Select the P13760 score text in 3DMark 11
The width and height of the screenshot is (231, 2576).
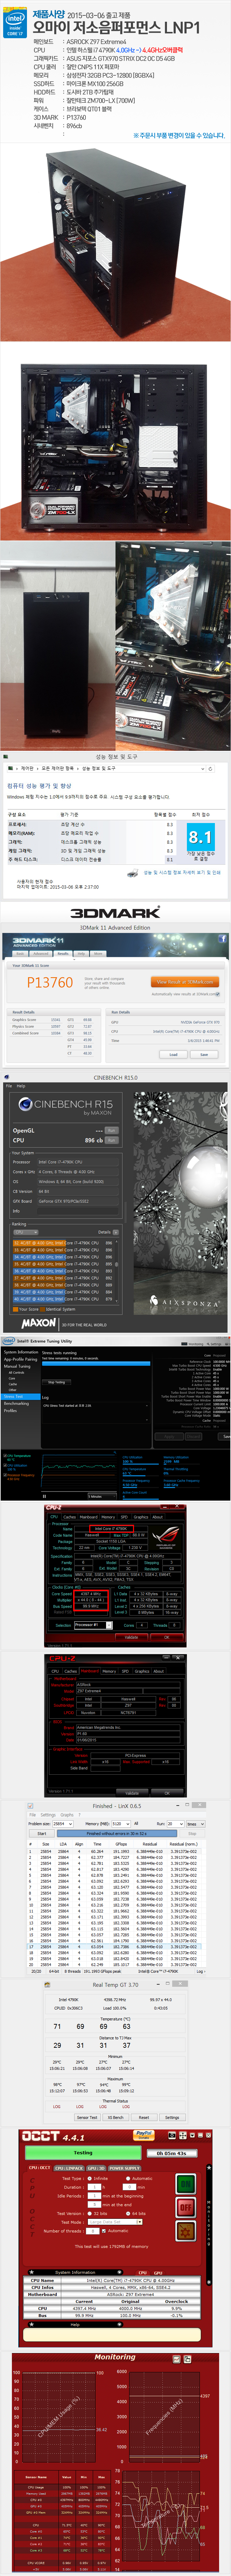(x=50, y=982)
